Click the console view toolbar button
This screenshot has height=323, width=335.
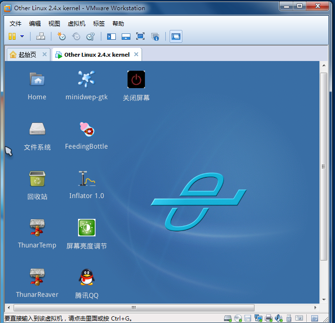pos(176,36)
